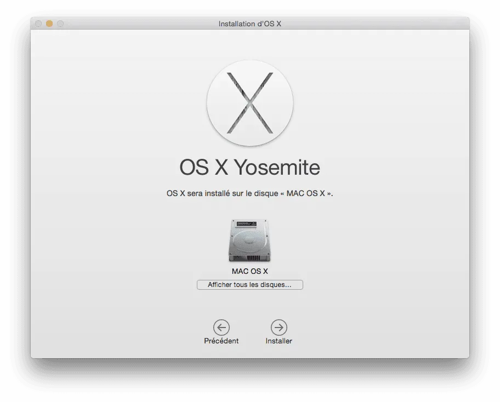The height and width of the screenshot is (402, 500).
Task: Click the circular X emblem above the title
Action: (x=249, y=103)
